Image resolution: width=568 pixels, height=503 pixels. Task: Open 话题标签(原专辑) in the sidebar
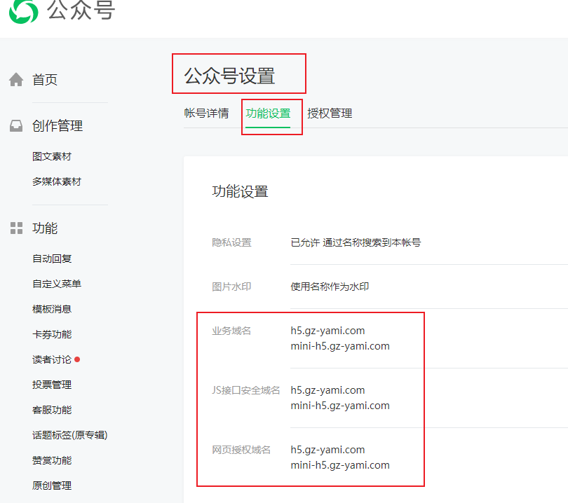[x=69, y=435]
